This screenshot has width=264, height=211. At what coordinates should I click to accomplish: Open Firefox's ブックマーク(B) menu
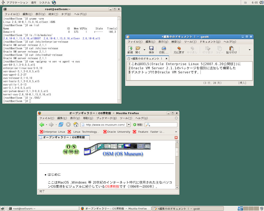coord(106,118)
